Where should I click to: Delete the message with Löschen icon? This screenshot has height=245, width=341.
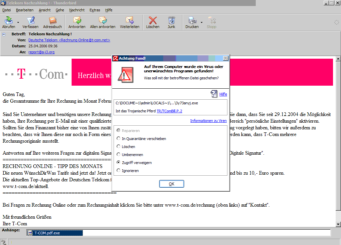153,20
